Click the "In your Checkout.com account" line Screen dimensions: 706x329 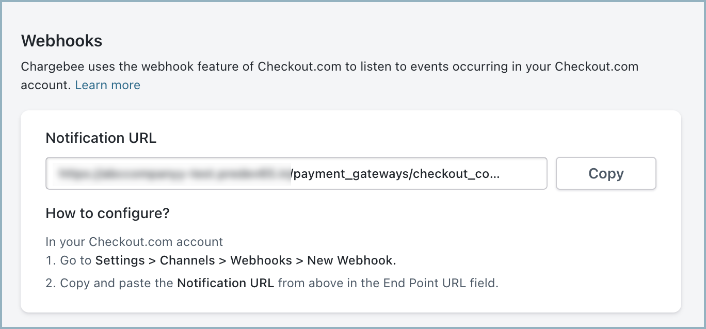pos(134,242)
